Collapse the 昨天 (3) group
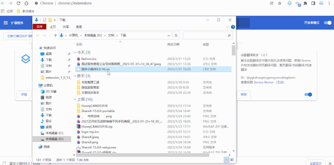334x165 pixels. coord(75,76)
